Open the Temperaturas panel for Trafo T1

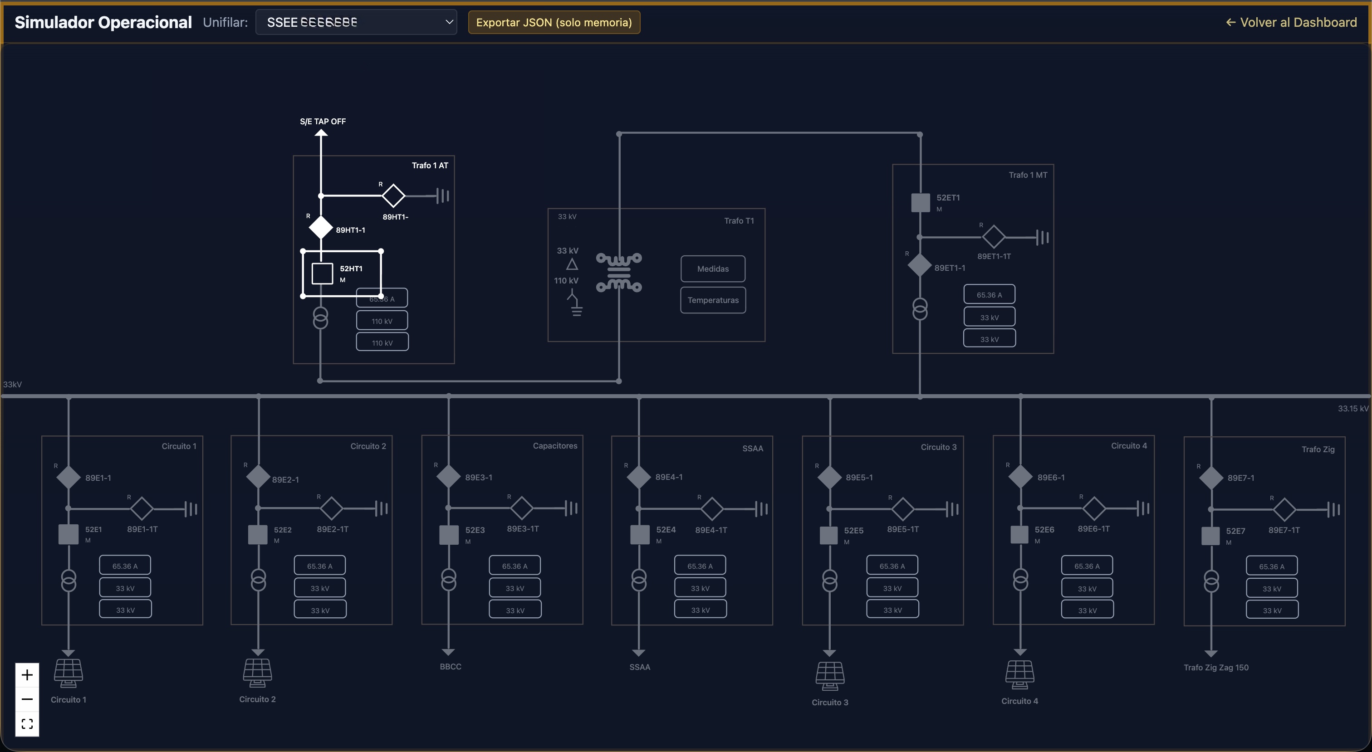point(713,300)
